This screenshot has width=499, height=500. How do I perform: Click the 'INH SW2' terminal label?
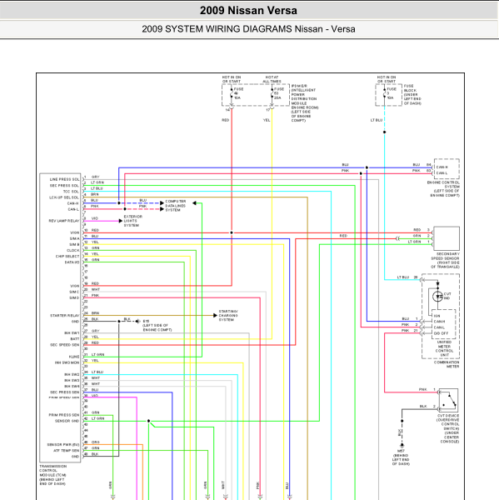point(72,375)
